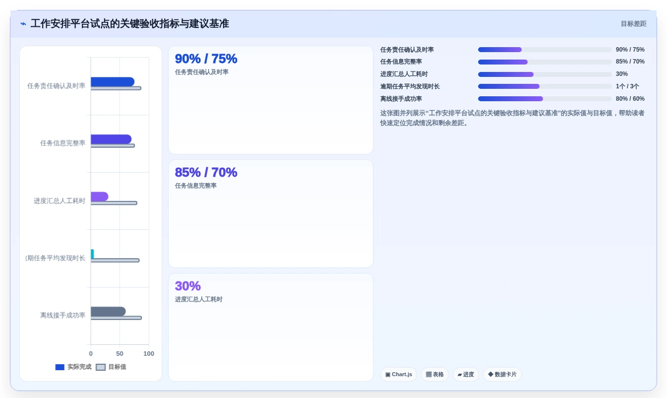The width and height of the screenshot is (667, 398).
Task: Click the '1个 / 3个' progress value
Action: (627, 86)
